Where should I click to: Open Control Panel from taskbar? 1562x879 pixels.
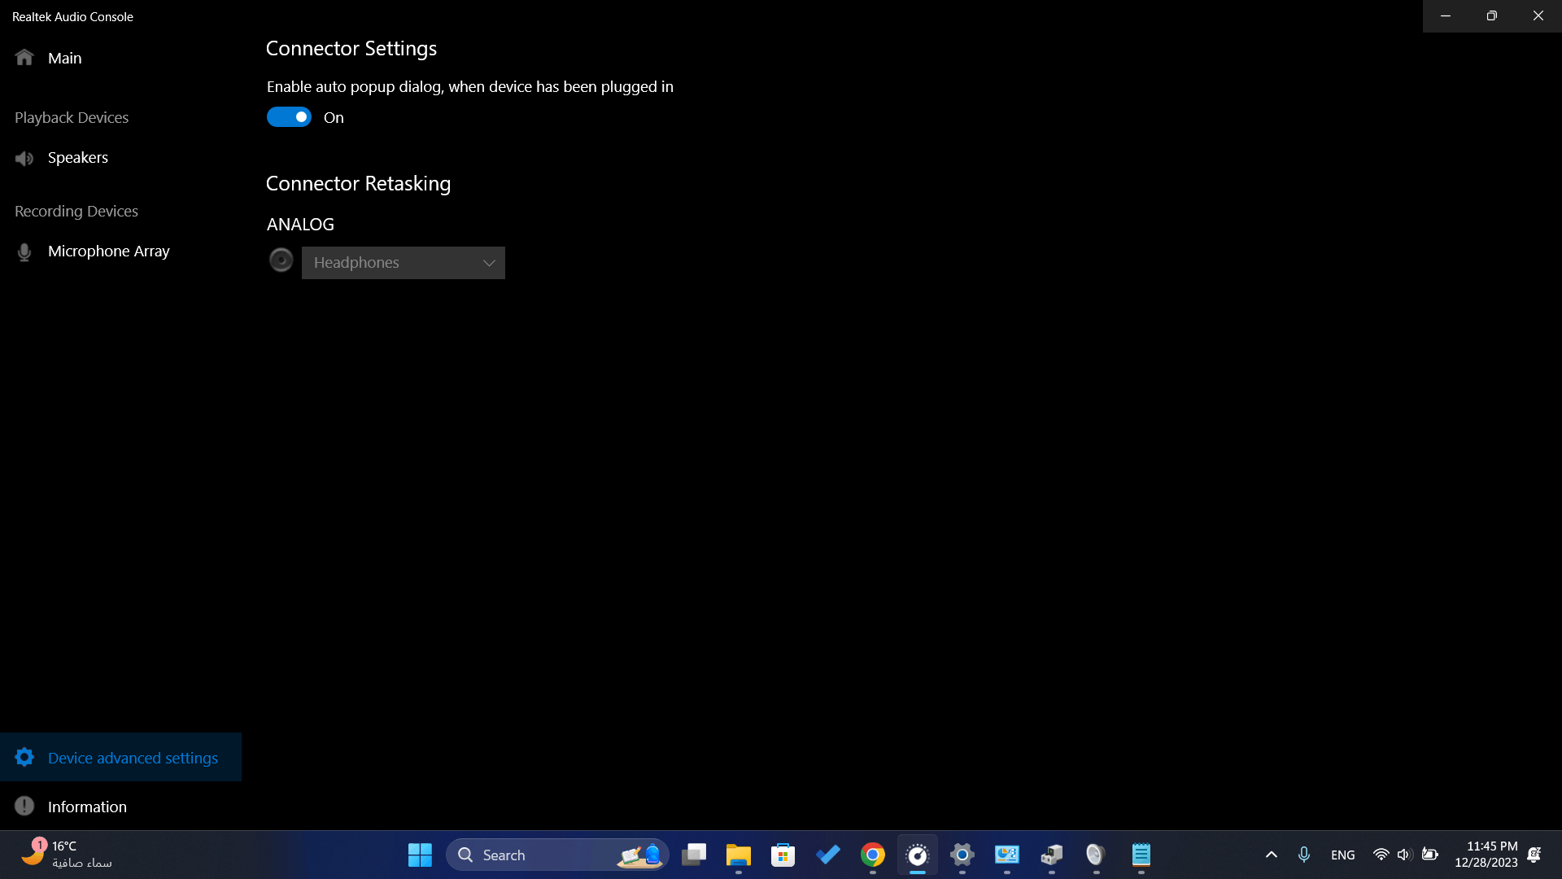pos(1007,855)
